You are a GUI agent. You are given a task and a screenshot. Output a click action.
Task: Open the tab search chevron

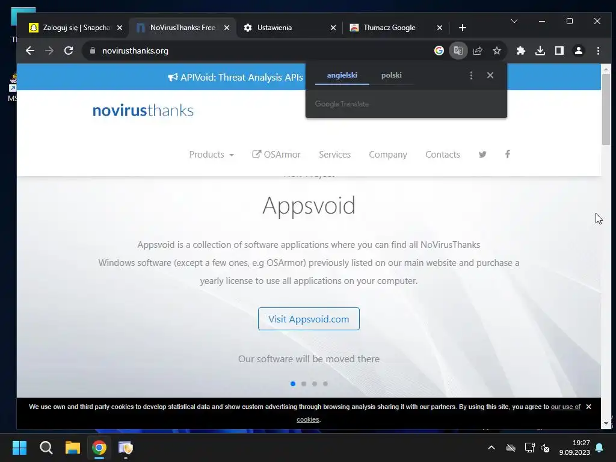[x=514, y=21]
